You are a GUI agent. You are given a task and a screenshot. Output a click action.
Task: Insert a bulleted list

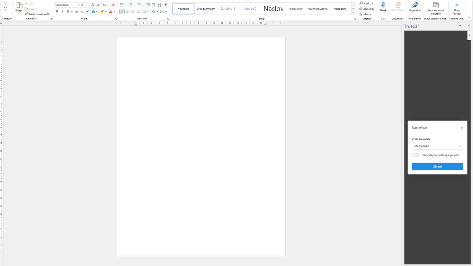(122, 5)
